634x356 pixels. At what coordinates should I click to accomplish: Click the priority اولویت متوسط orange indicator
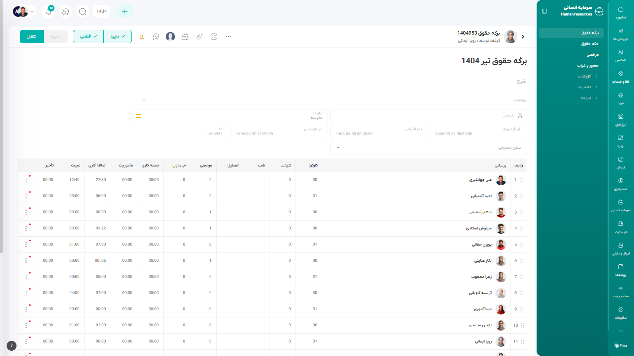point(139,116)
